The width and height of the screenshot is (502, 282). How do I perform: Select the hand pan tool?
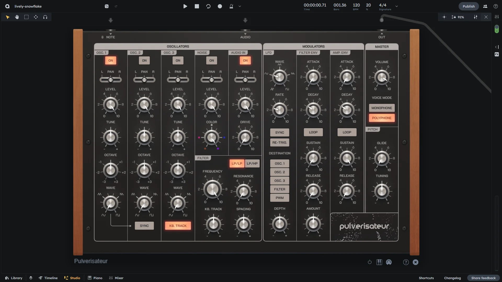click(17, 17)
